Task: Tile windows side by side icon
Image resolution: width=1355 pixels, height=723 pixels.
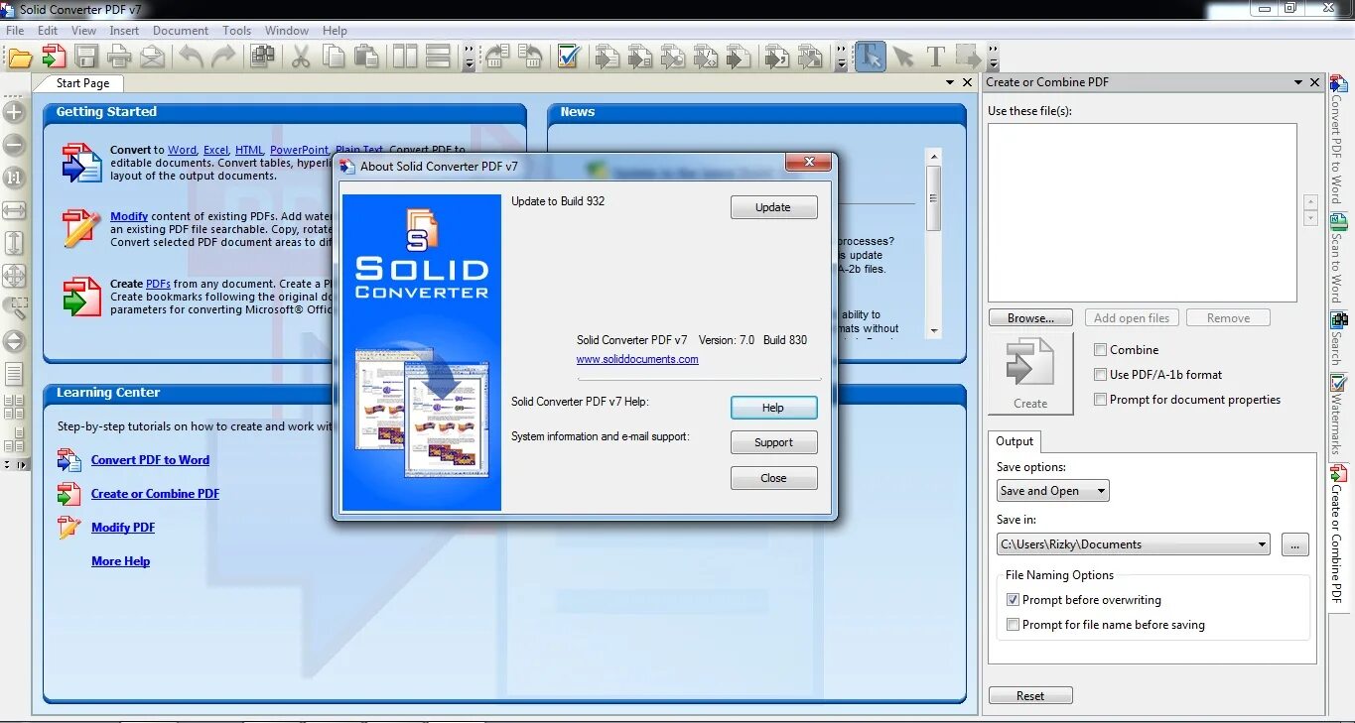Action: point(405,57)
